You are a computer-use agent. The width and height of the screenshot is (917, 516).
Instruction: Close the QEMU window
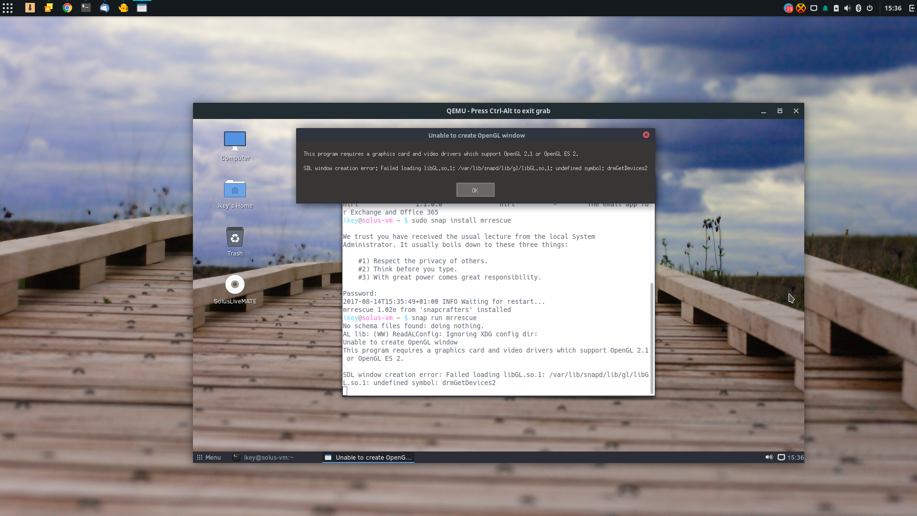796,111
